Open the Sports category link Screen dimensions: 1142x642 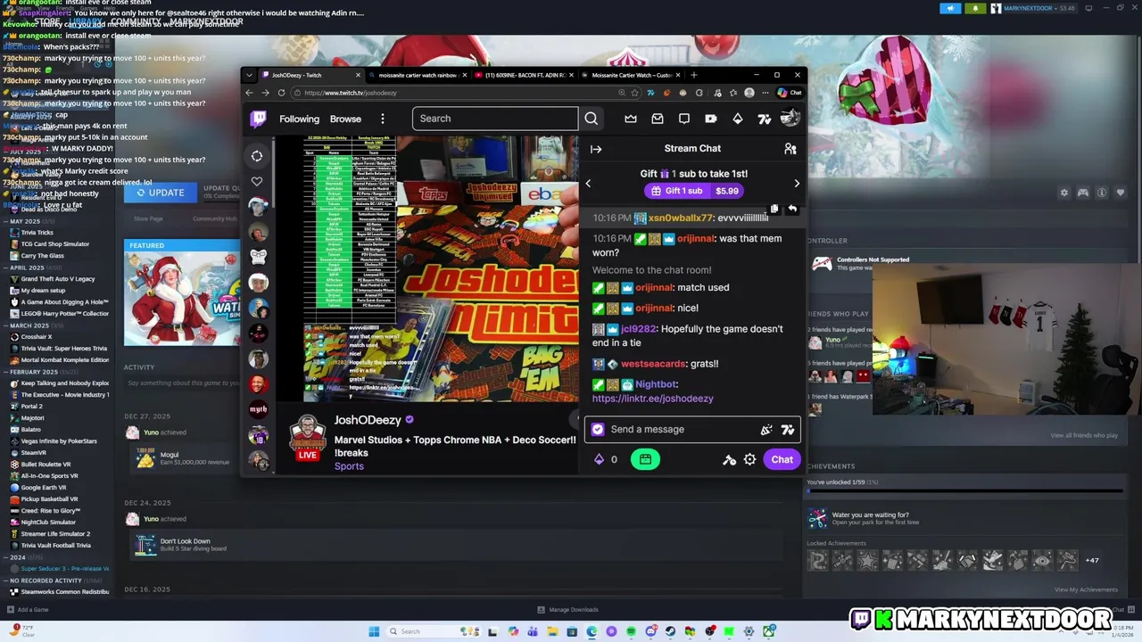(x=349, y=466)
